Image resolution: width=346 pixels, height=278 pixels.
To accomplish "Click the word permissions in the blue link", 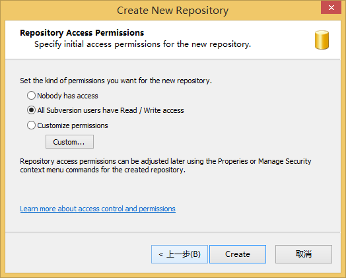I will tap(157, 209).
